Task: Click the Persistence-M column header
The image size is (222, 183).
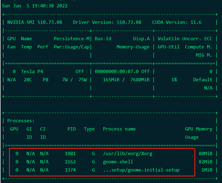Action: pos(72,39)
